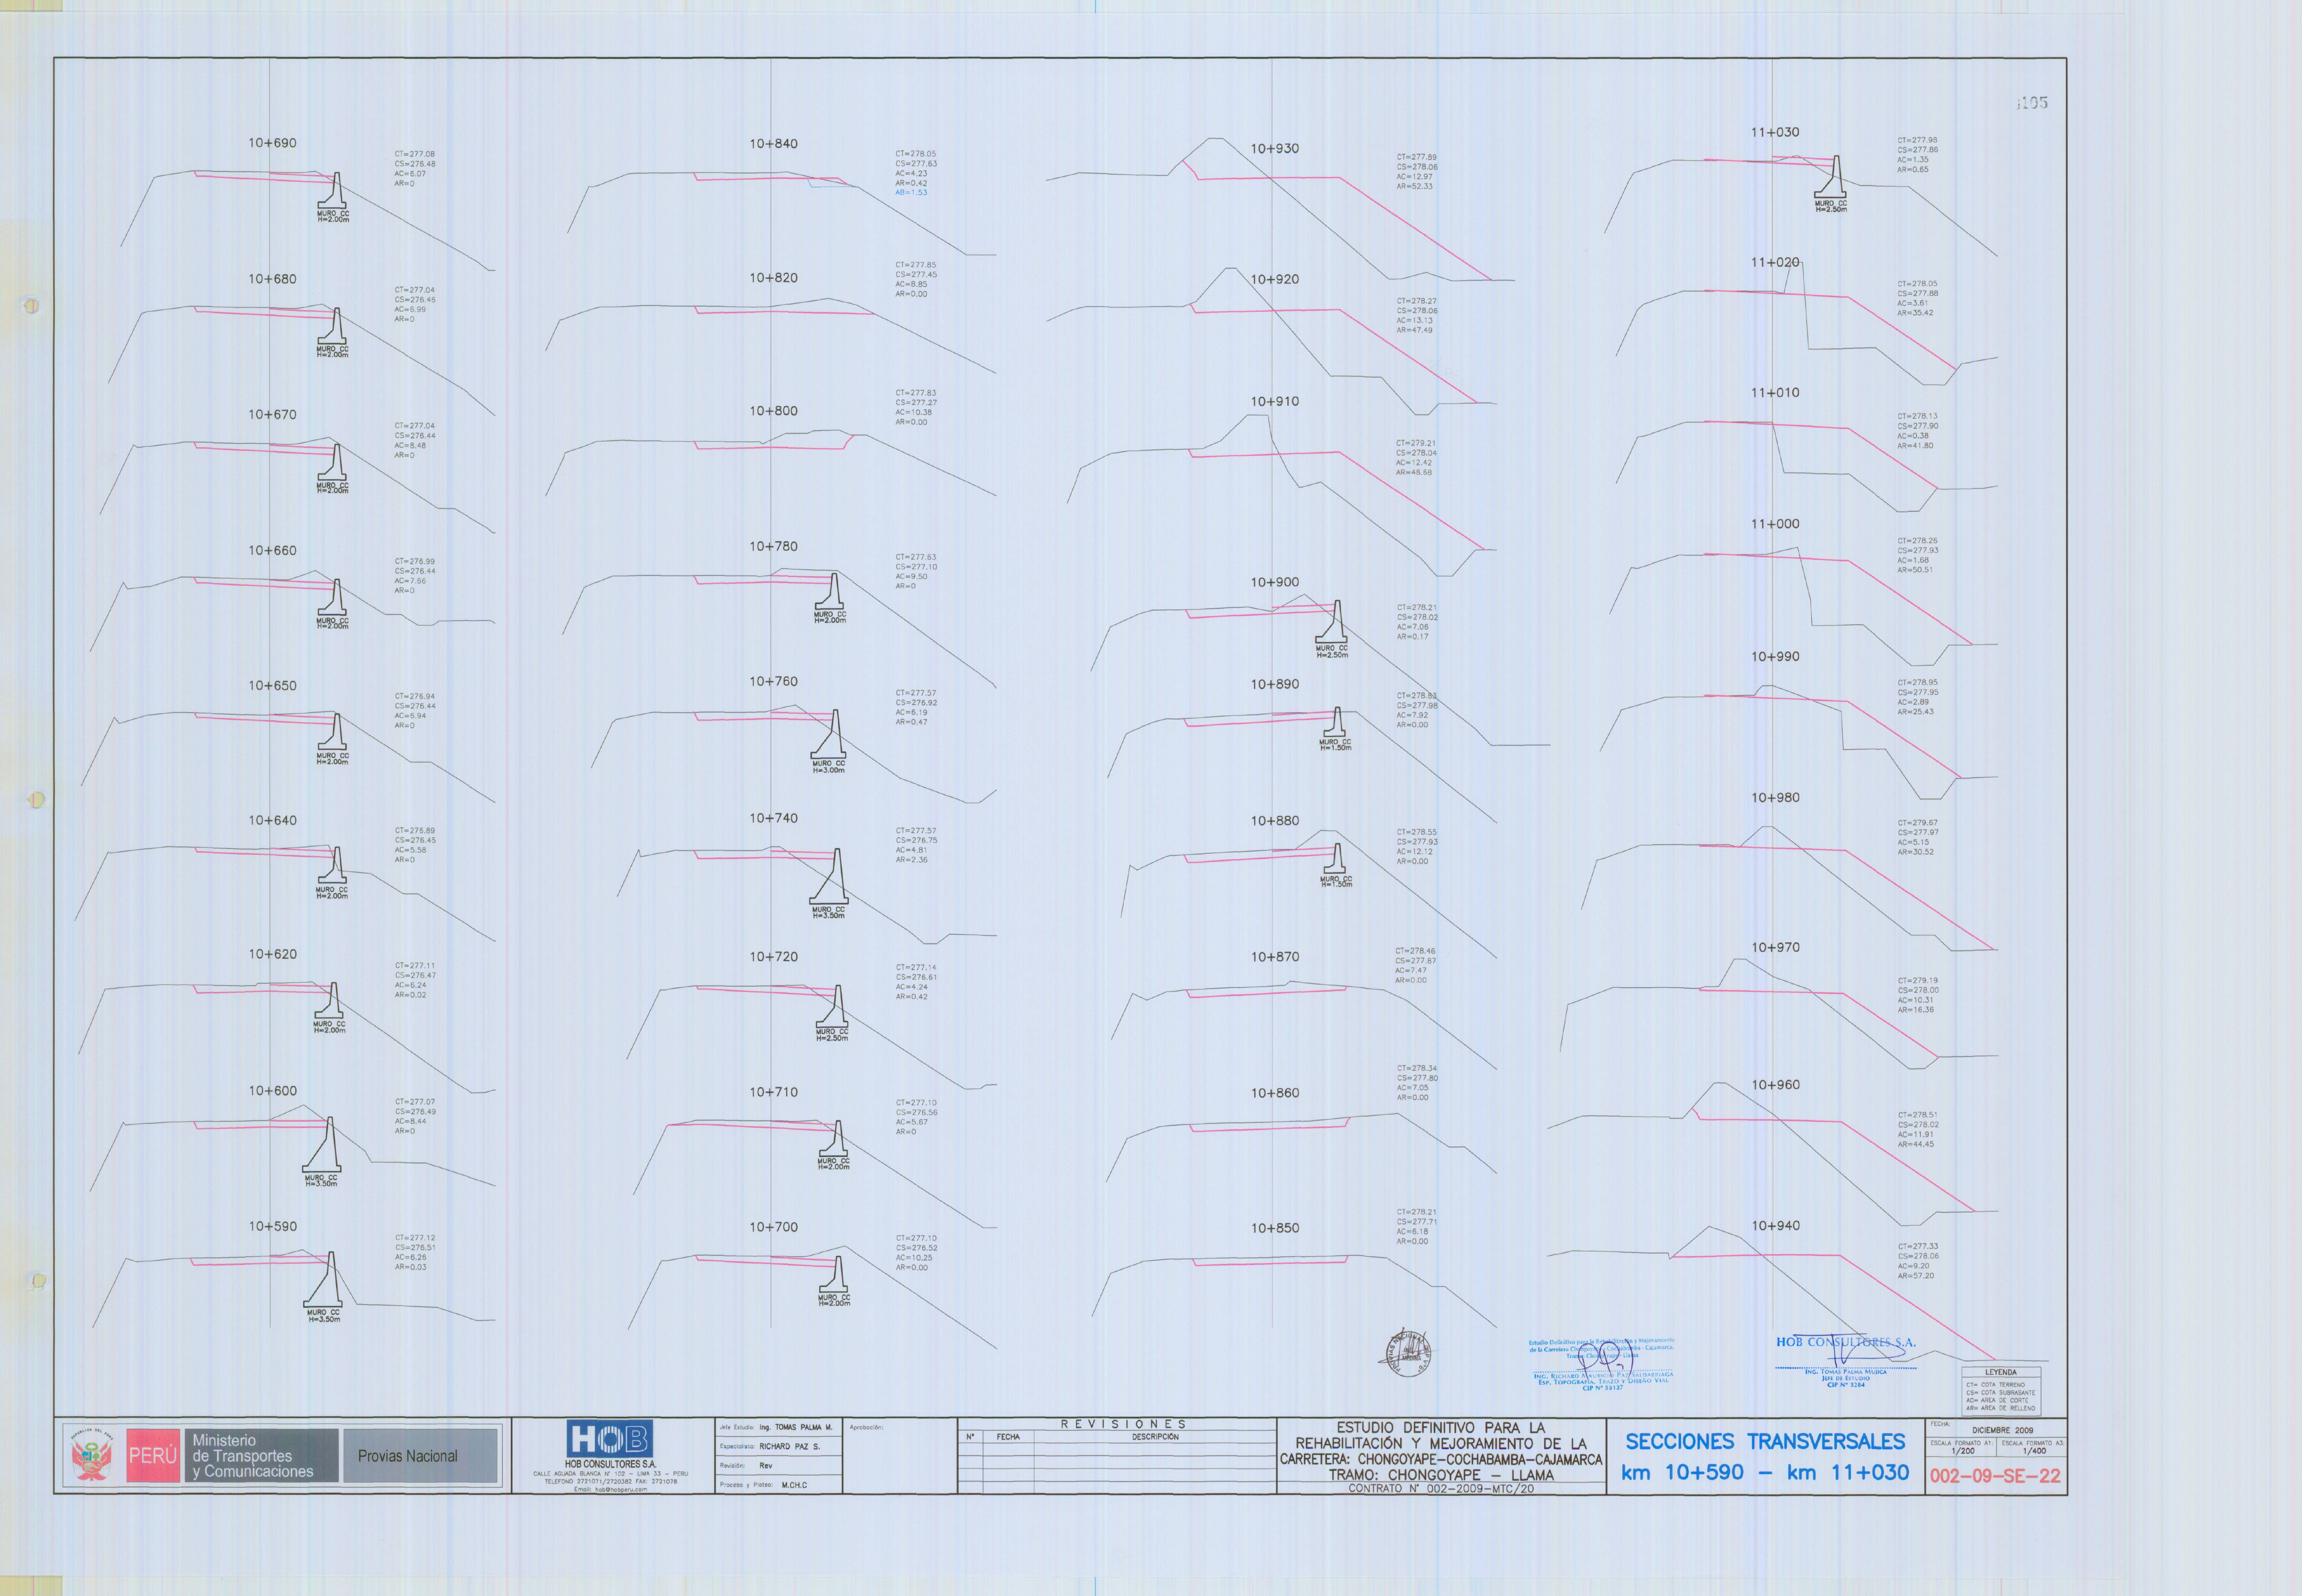Select the section label 10+820
Viewport: 2302px width, 1596px height.
click(773, 278)
